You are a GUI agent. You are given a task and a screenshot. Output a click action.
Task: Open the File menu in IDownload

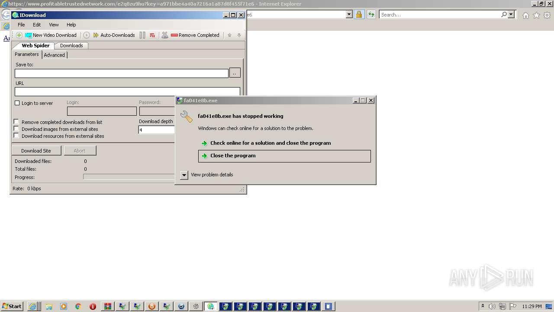(21, 25)
